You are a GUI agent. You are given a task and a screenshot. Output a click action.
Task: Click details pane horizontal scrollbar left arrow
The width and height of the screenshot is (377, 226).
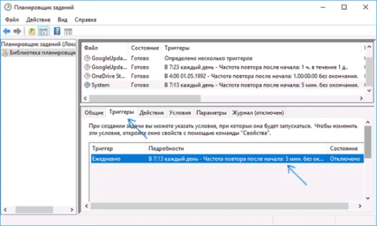click(87, 206)
